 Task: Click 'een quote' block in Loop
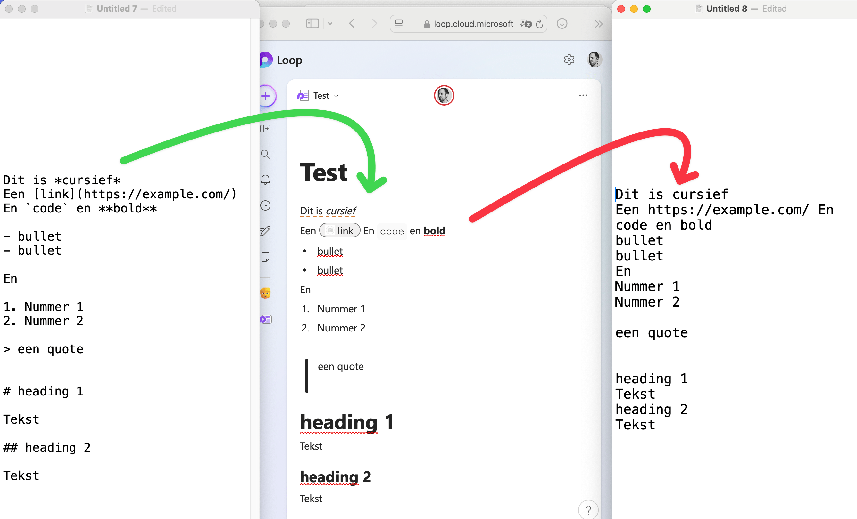[340, 366]
